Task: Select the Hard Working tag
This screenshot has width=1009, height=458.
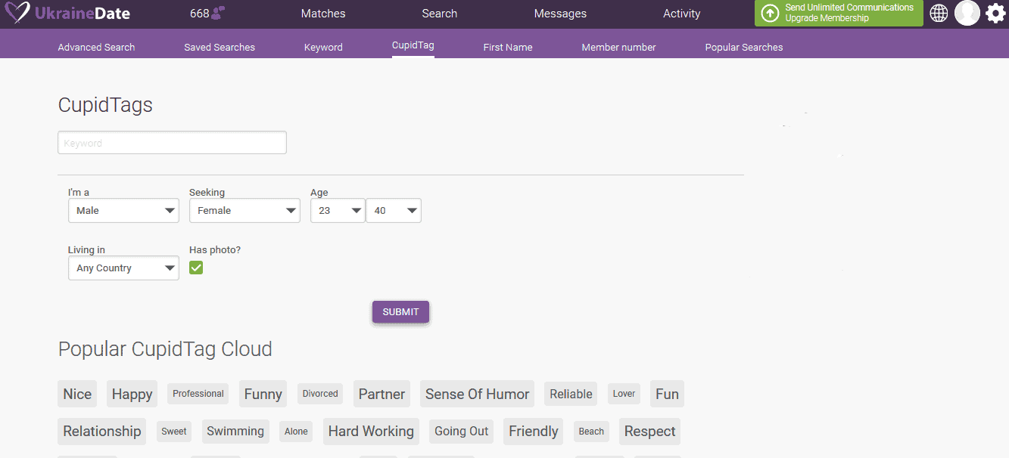Action: (x=371, y=432)
